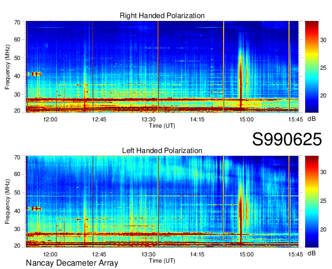Image resolution: width=332 pixels, height=269 pixels.
Task: Click the 14:15 tick of Right Handed plot
Action: pos(197,119)
